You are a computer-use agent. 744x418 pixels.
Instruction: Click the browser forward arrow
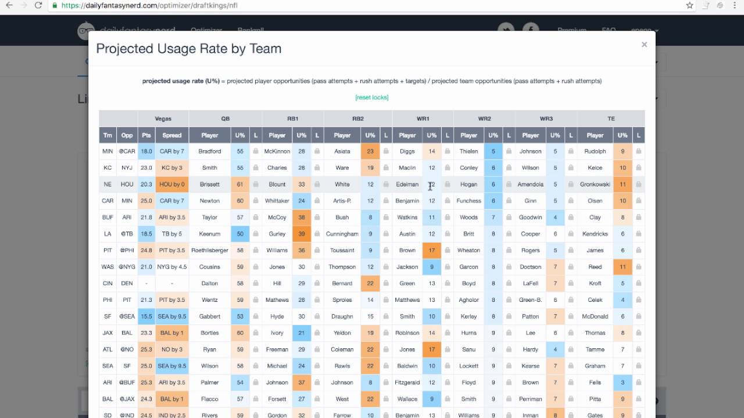[24, 5]
